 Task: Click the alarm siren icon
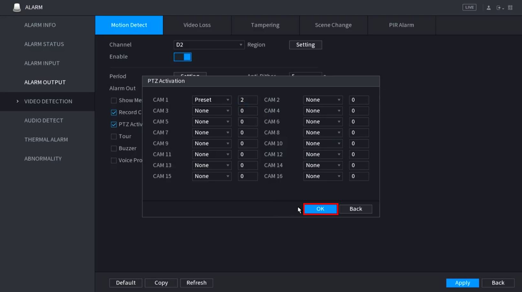17,7
